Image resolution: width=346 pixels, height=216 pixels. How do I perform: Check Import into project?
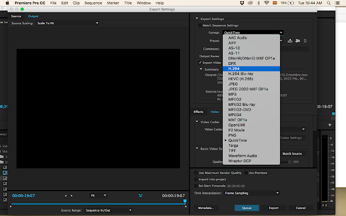196,179
